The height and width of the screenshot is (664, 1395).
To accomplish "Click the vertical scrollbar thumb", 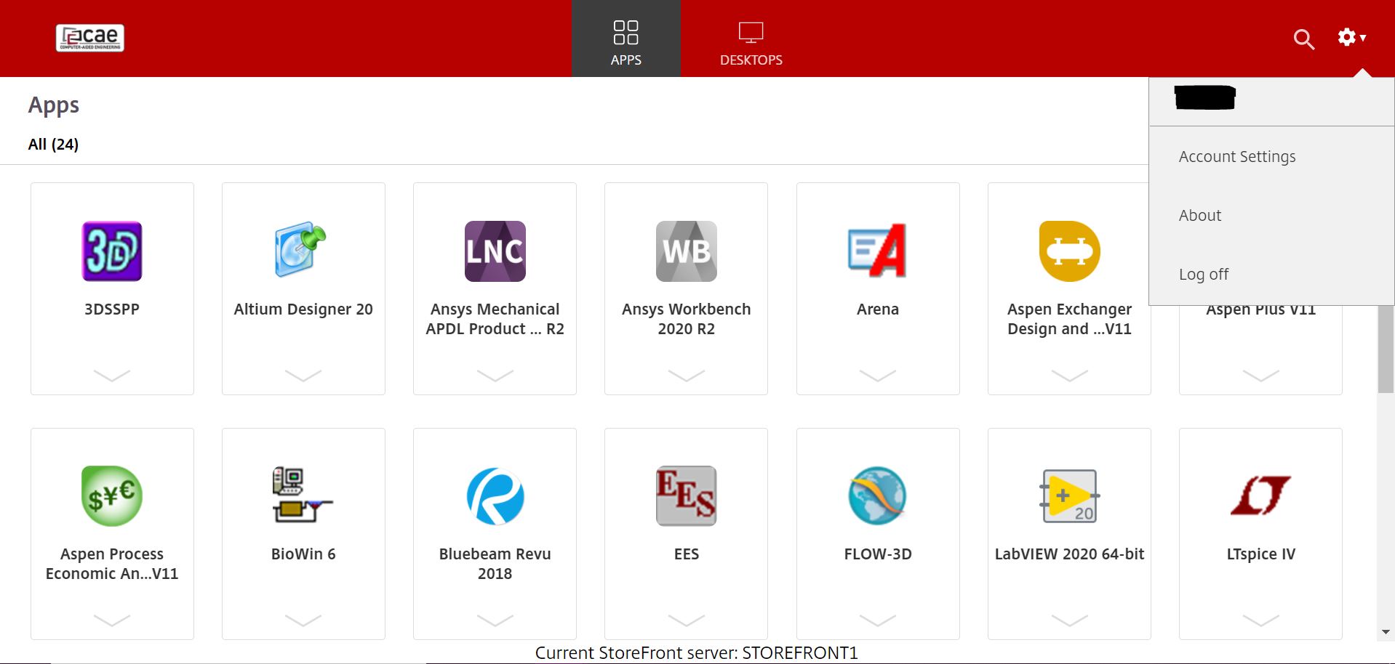I will tap(1386, 349).
